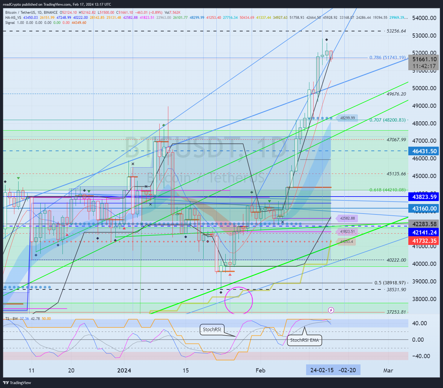Select the Fibonacci 0.707 (48200.83) label
Screen dimensions: 443x388
click(x=387, y=120)
